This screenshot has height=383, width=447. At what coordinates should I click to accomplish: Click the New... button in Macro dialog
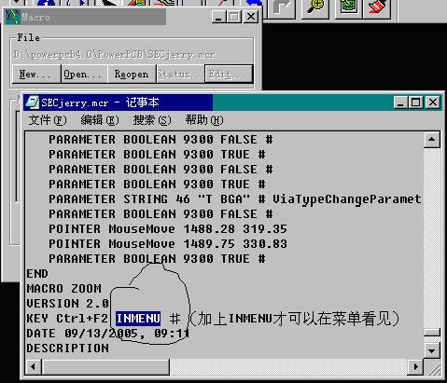coord(36,74)
